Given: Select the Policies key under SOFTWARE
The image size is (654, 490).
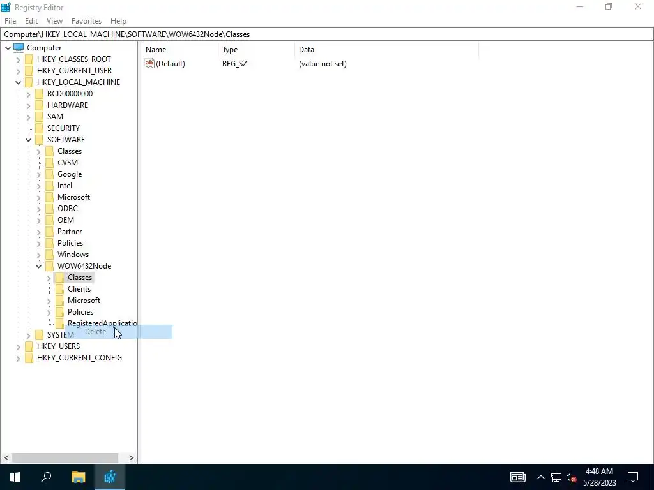Looking at the screenshot, I should coord(70,242).
